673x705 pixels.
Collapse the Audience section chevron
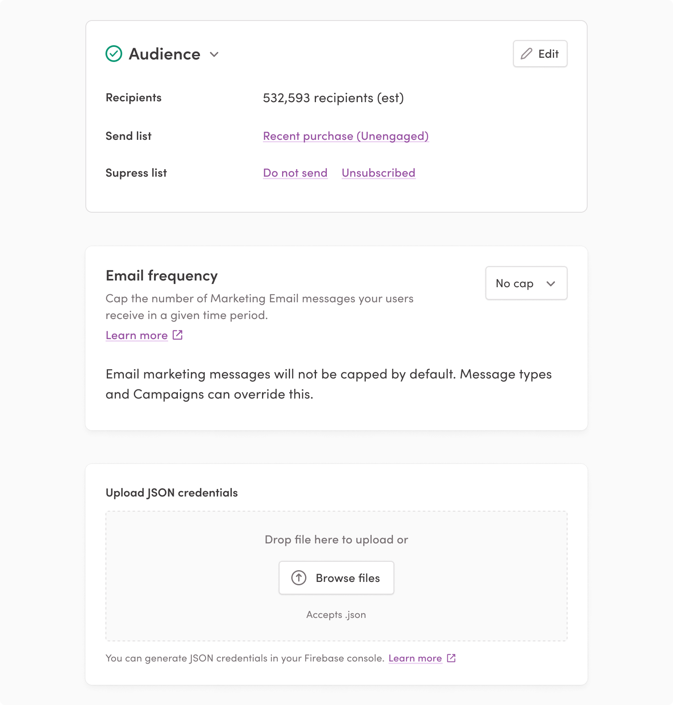[x=214, y=54]
